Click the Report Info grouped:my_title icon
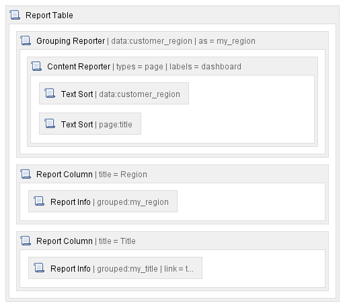This screenshot has width=345, height=308. pos(39,268)
